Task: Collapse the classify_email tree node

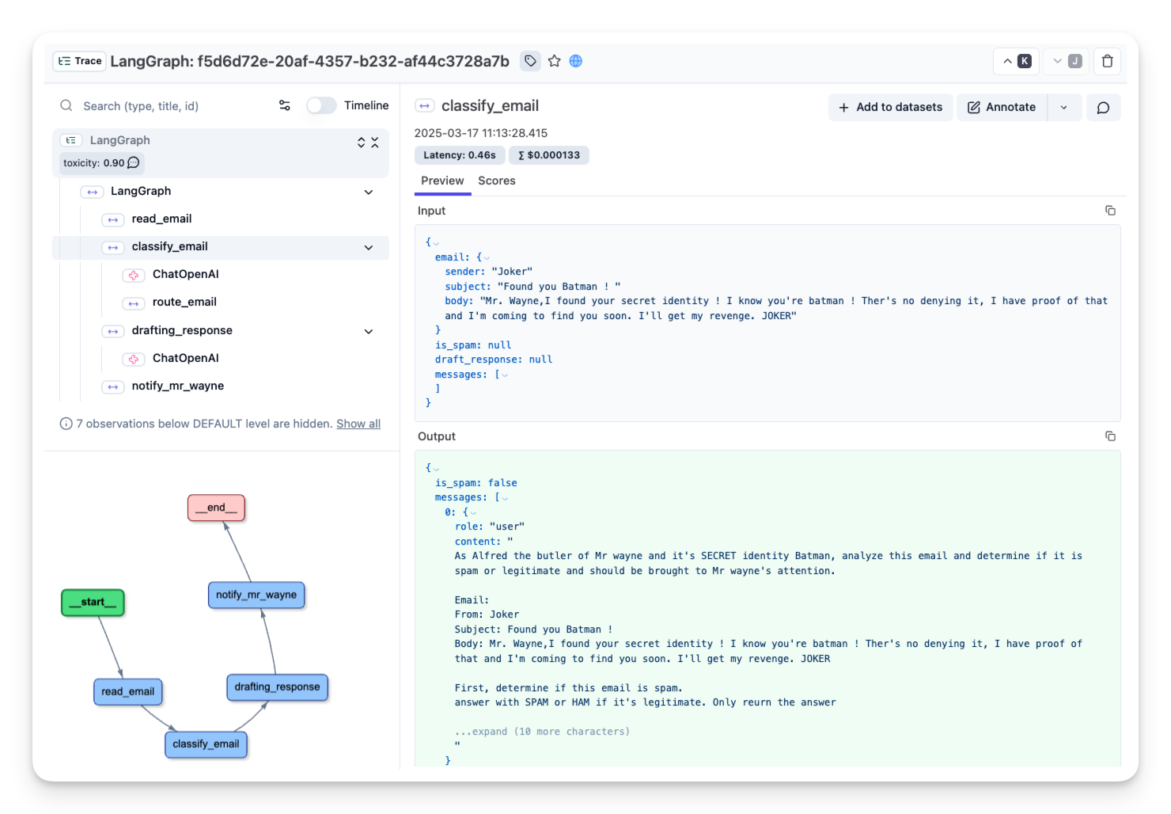Action: pos(369,247)
